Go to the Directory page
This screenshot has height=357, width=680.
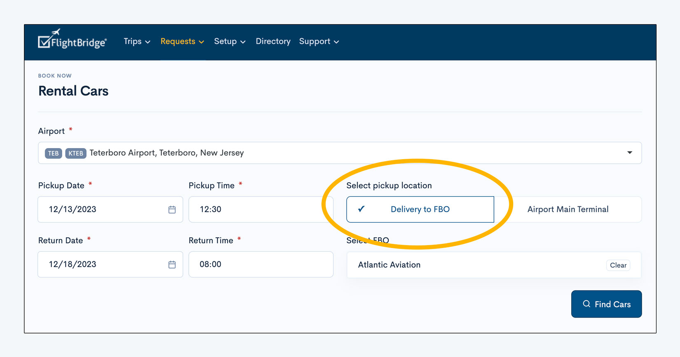[273, 42]
